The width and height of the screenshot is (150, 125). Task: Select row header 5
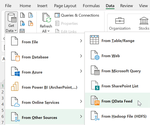(x=3, y=110)
